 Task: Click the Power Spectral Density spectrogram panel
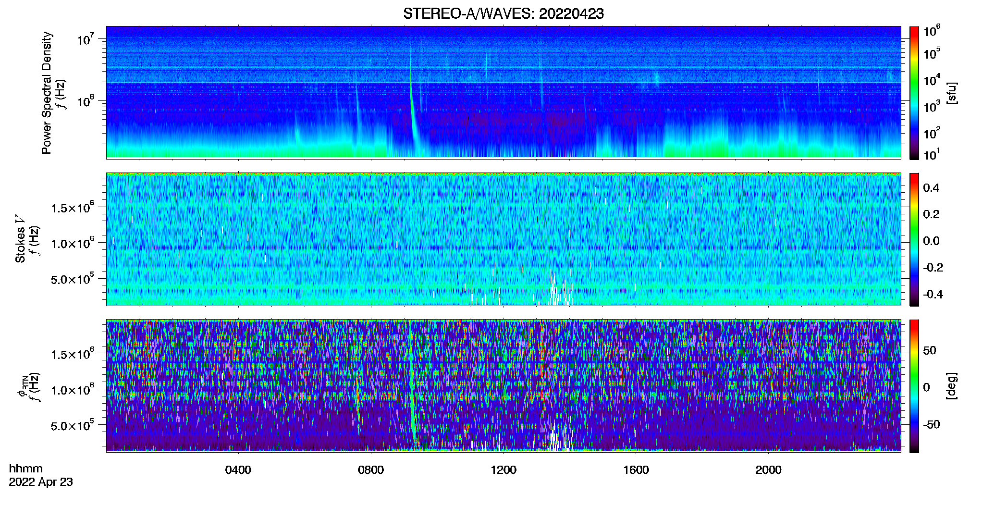pyautogui.click(x=503, y=92)
